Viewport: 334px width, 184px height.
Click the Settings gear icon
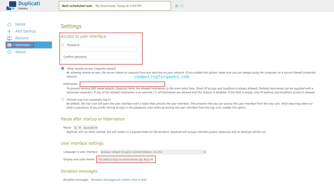pyautogui.click(x=9, y=45)
